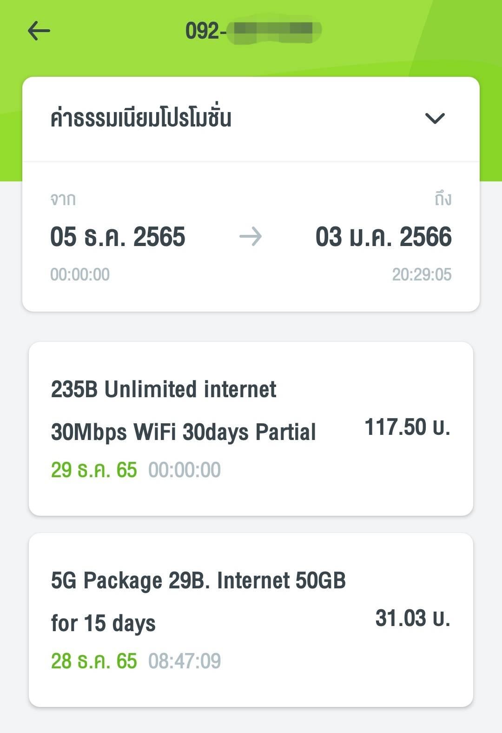Click the 08:47:09 transaction time

185,661
